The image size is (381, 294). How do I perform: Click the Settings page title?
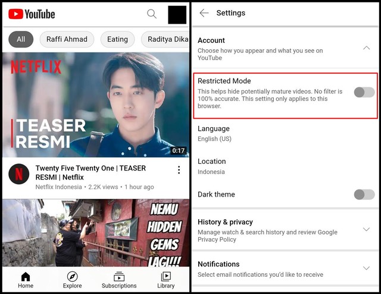point(231,13)
